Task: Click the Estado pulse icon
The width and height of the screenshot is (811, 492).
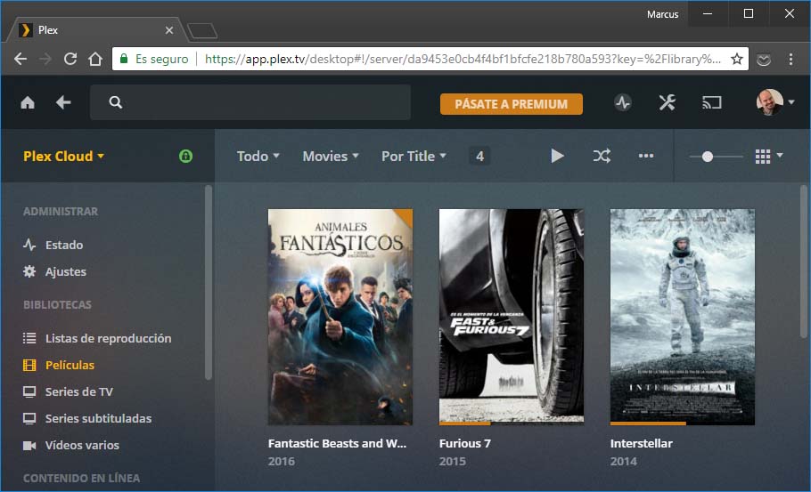Action: pyautogui.click(x=29, y=244)
